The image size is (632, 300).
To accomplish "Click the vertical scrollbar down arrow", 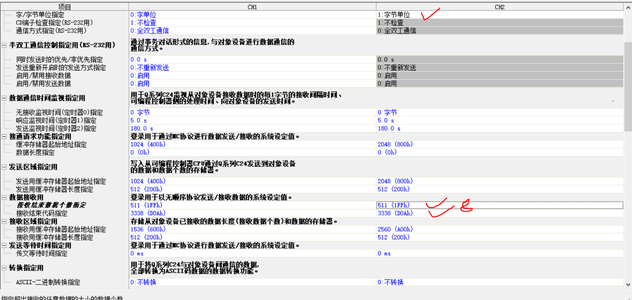I will pos(628,284).
